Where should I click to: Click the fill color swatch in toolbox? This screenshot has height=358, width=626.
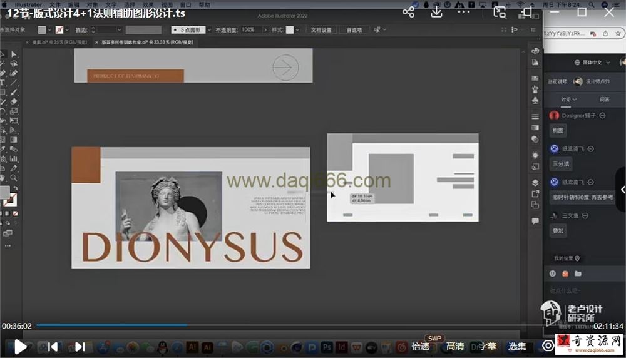4,192
